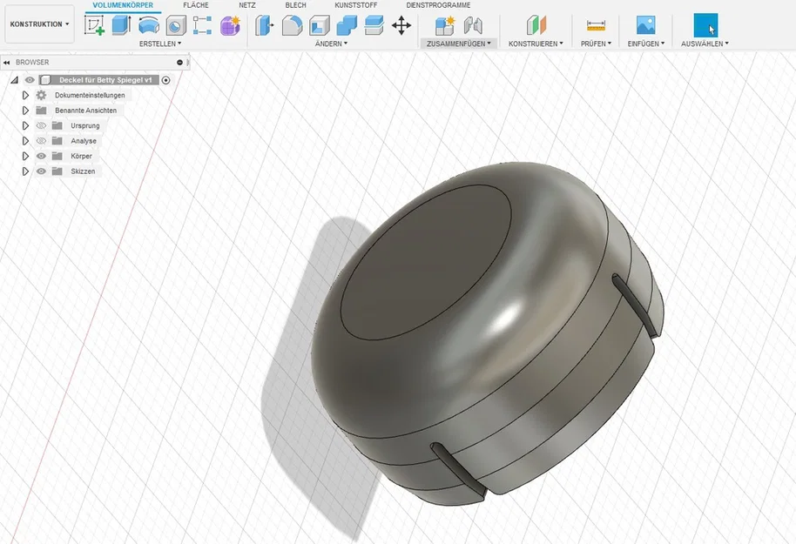Open the Erstellen dropdown menu
This screenshot has height=544, width=796.
(x=160, y=44)
